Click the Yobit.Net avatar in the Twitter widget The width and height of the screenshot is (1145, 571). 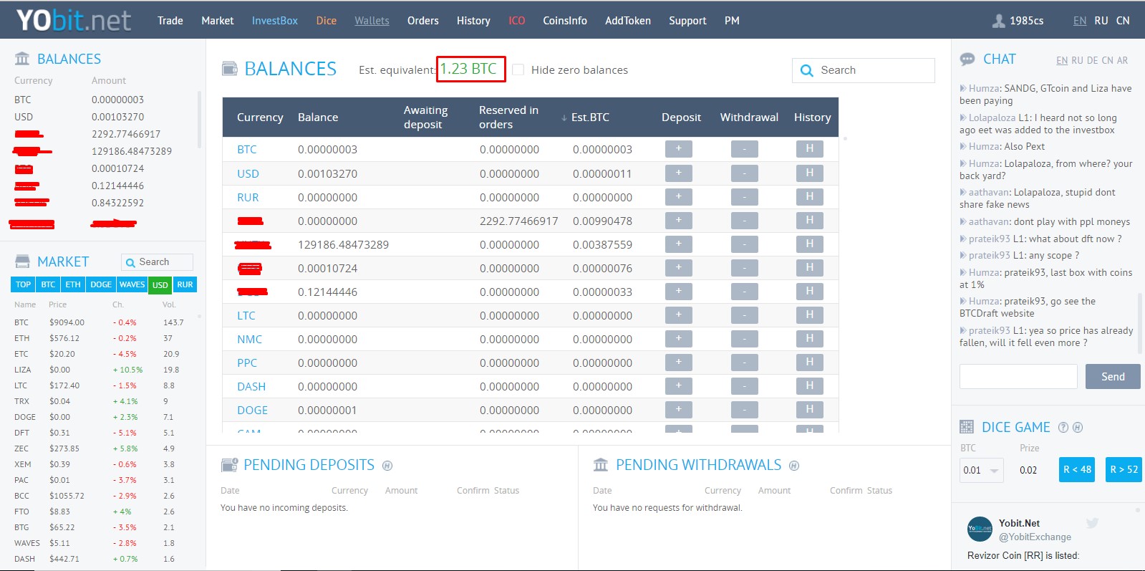tap(980, 529)
